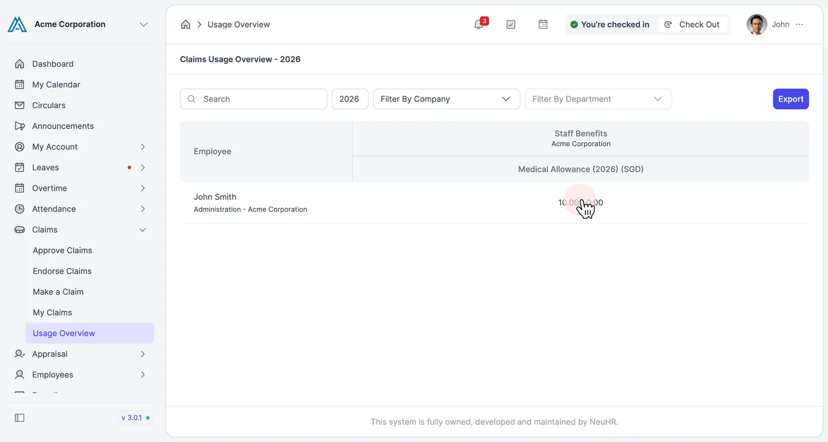The width and height of the screenshot is (828, 442).
Task: Click the John Smith employee name
Action: (x=215, y=197)
